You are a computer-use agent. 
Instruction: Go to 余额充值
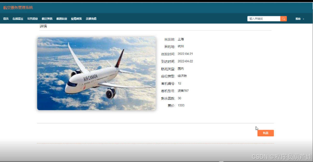click(x=91, y=18)
